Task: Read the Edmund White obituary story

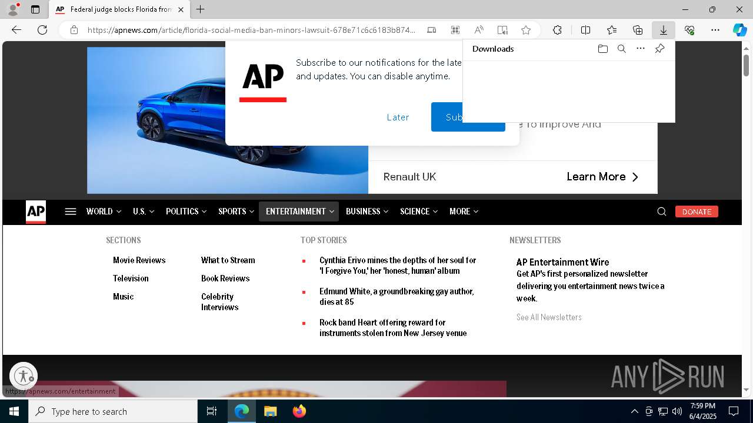Action: 397,297
